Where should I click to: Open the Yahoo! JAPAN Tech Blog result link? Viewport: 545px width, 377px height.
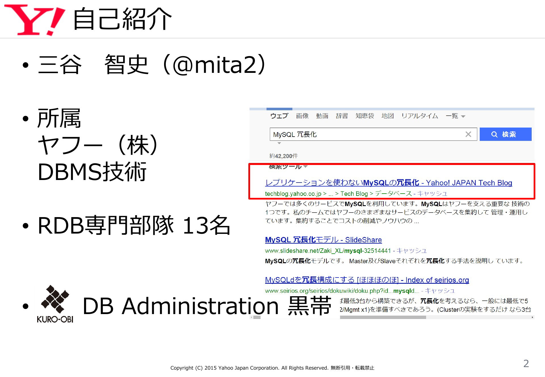click(389, 183)
